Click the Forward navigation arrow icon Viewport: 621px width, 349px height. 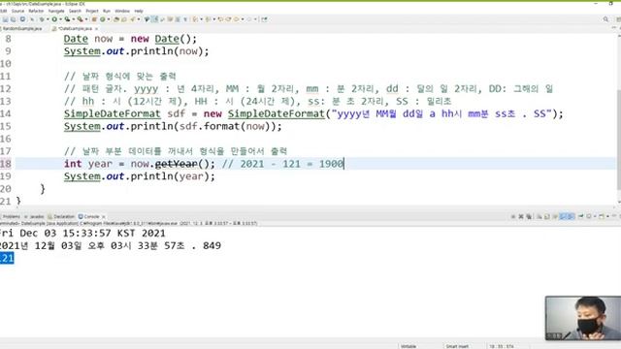(249, 19)
